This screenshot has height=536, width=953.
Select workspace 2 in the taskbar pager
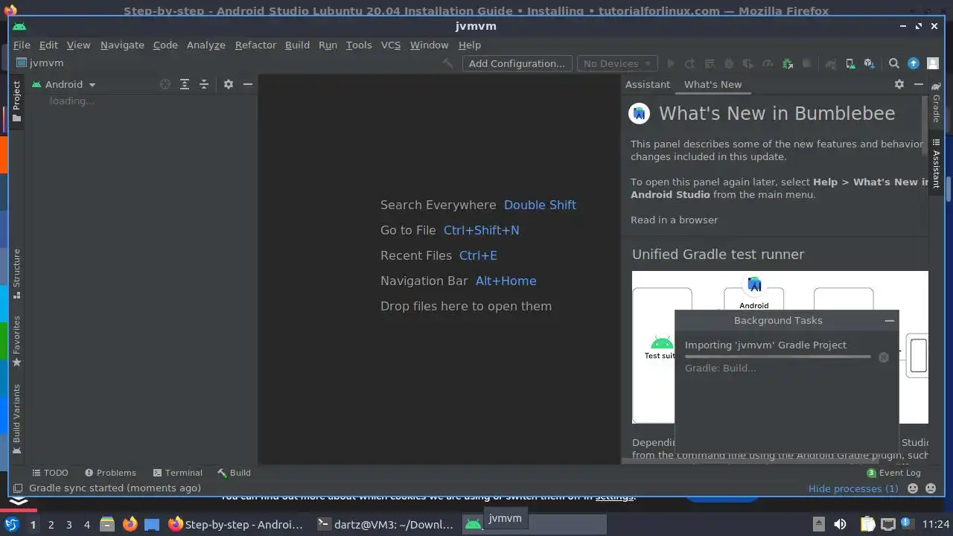[x=51, y=524]
